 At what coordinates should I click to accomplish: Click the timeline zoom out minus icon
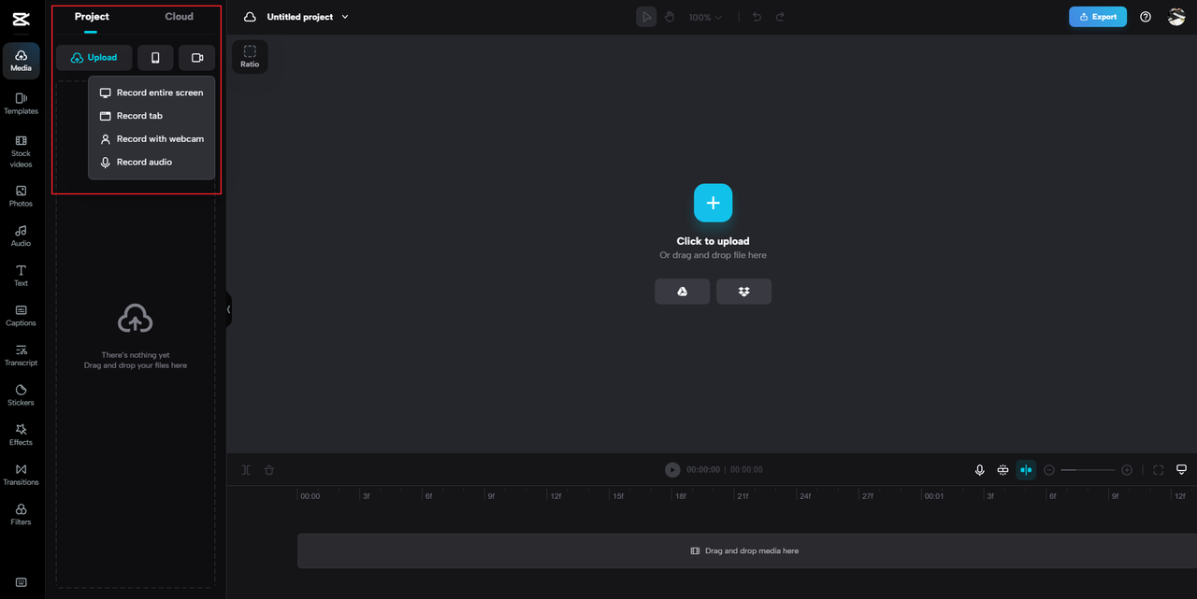coord(1049,470)
